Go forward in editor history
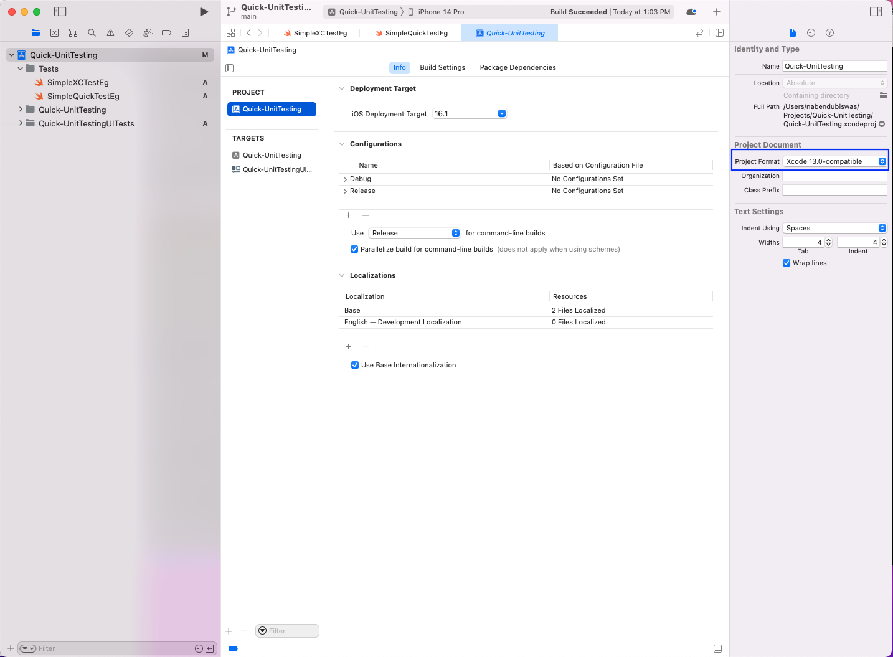 (x=260, y=33)
